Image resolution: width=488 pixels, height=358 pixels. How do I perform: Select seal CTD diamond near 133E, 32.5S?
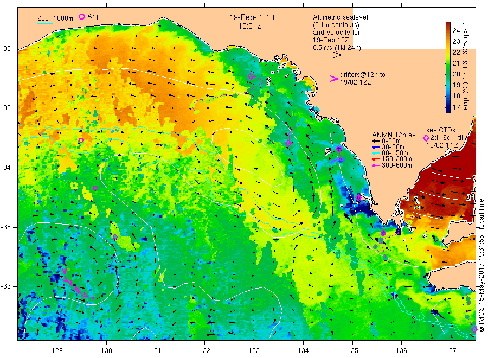click(251, 76)
